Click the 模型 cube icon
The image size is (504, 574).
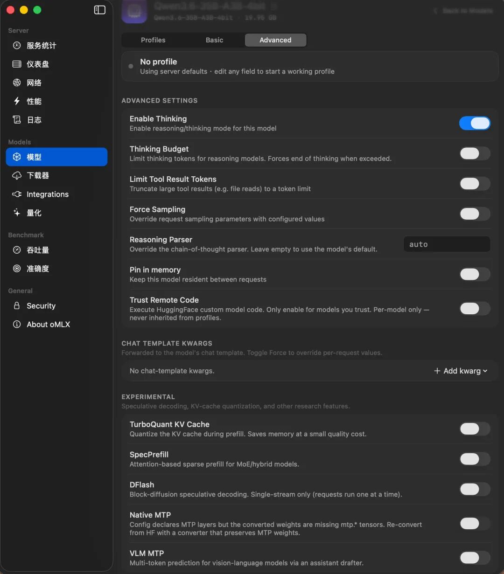(x=17, y=157)
